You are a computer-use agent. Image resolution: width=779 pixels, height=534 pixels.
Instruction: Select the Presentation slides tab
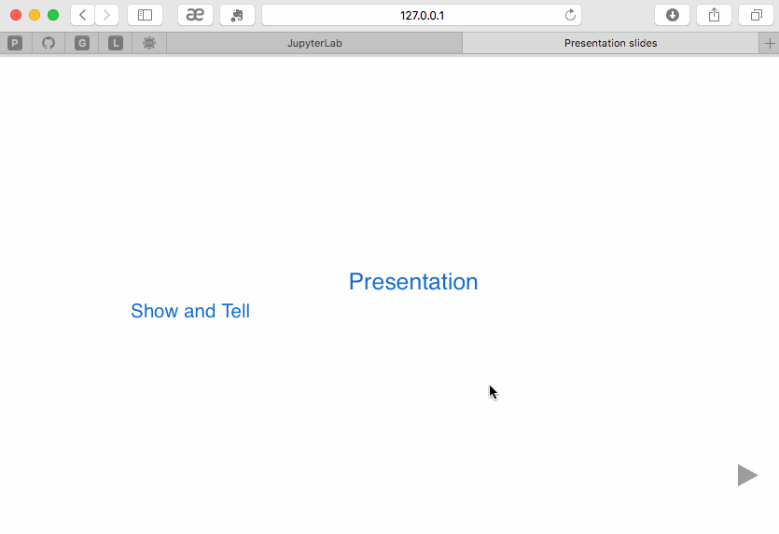click(x=610, y=43)
